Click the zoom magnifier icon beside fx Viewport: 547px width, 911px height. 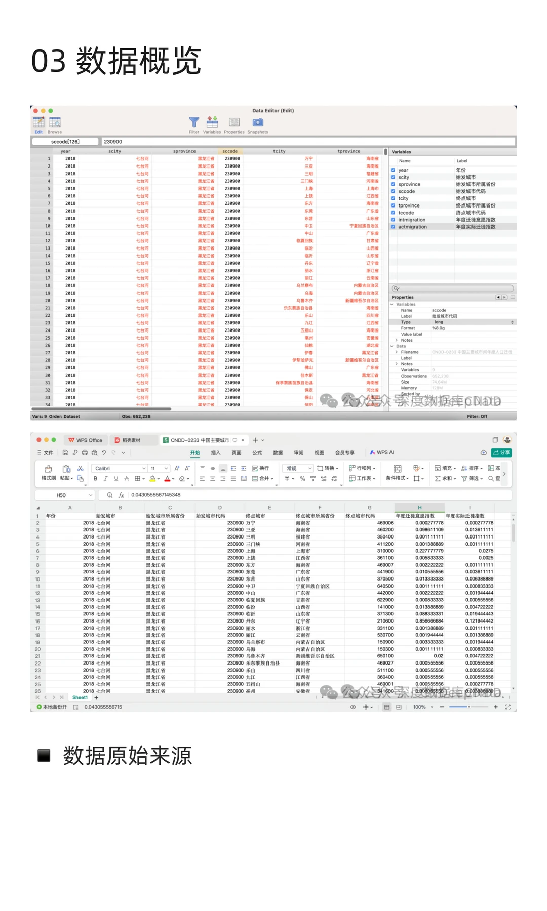(x=110, y=495)
